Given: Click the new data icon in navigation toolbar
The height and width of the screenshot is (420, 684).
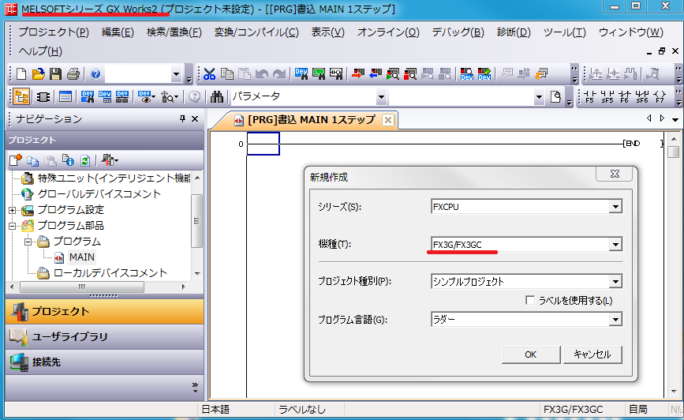Looking at the screenshot, I should 15,161.
